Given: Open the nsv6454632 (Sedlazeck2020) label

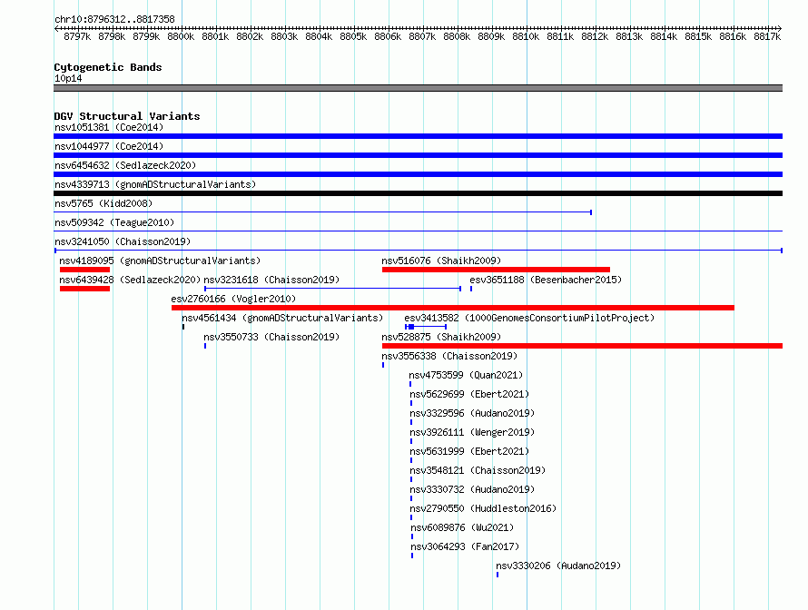Looking at the screenshot, I should (125, 165).
